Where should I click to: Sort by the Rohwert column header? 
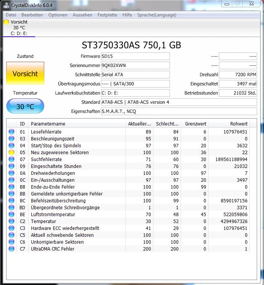tap(229, 124)
